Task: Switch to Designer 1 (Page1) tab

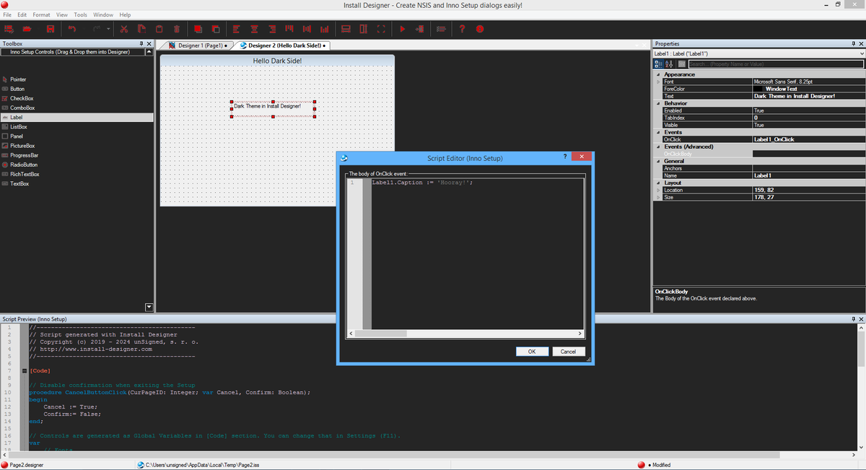Action: (198, 45)
